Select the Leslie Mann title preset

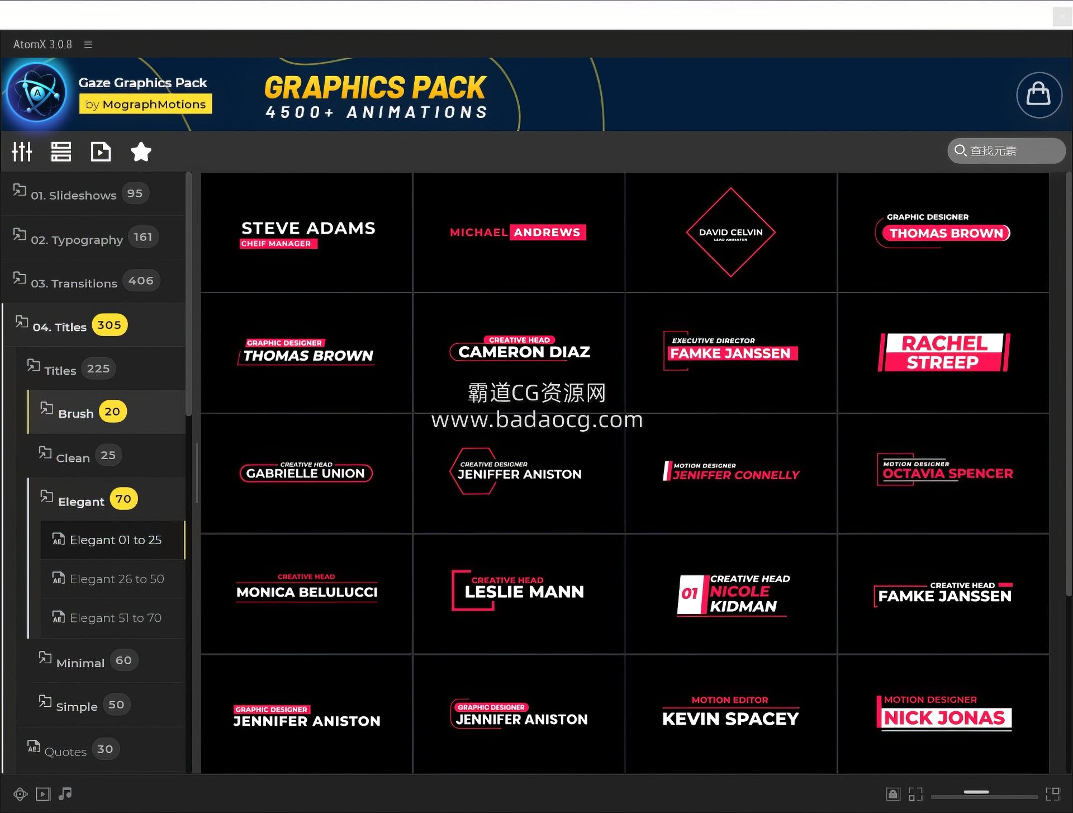pyautogui.click(x=519, y=594)
